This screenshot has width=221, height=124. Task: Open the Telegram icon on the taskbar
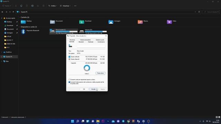click(x=123, y=121)
